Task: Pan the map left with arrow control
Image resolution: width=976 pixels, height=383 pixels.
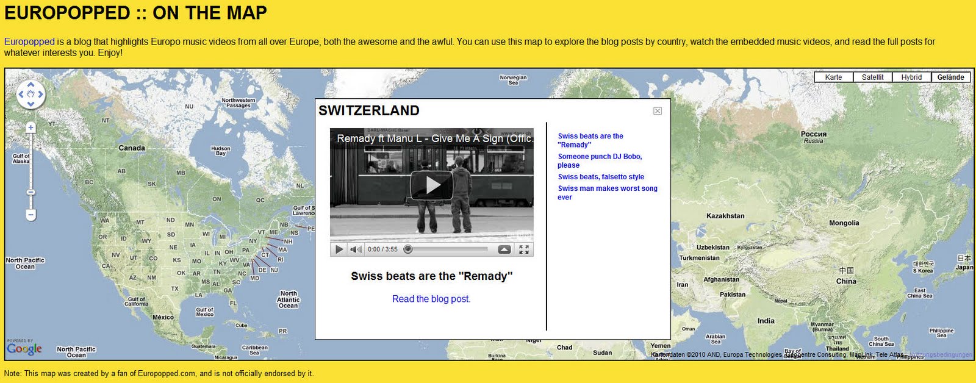Action: pyautogui.click(x=21, y=95)
